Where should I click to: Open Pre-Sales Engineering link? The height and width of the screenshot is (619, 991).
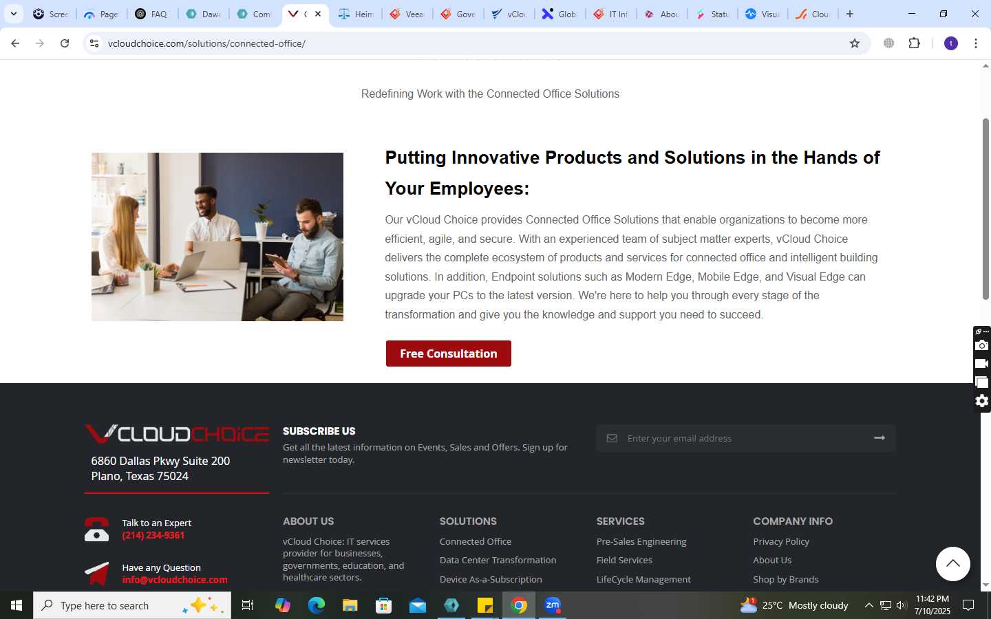641,541
